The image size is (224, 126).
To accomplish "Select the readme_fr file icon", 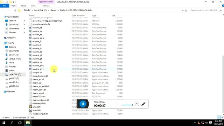I will (x=30, y=41).
